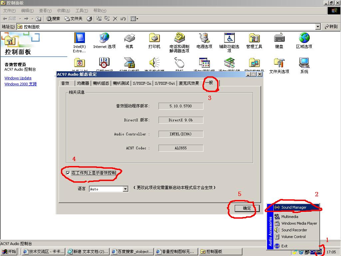Open the 编辑(E) menu
This screenshot has height=256, width=341.
coord(27,11)
